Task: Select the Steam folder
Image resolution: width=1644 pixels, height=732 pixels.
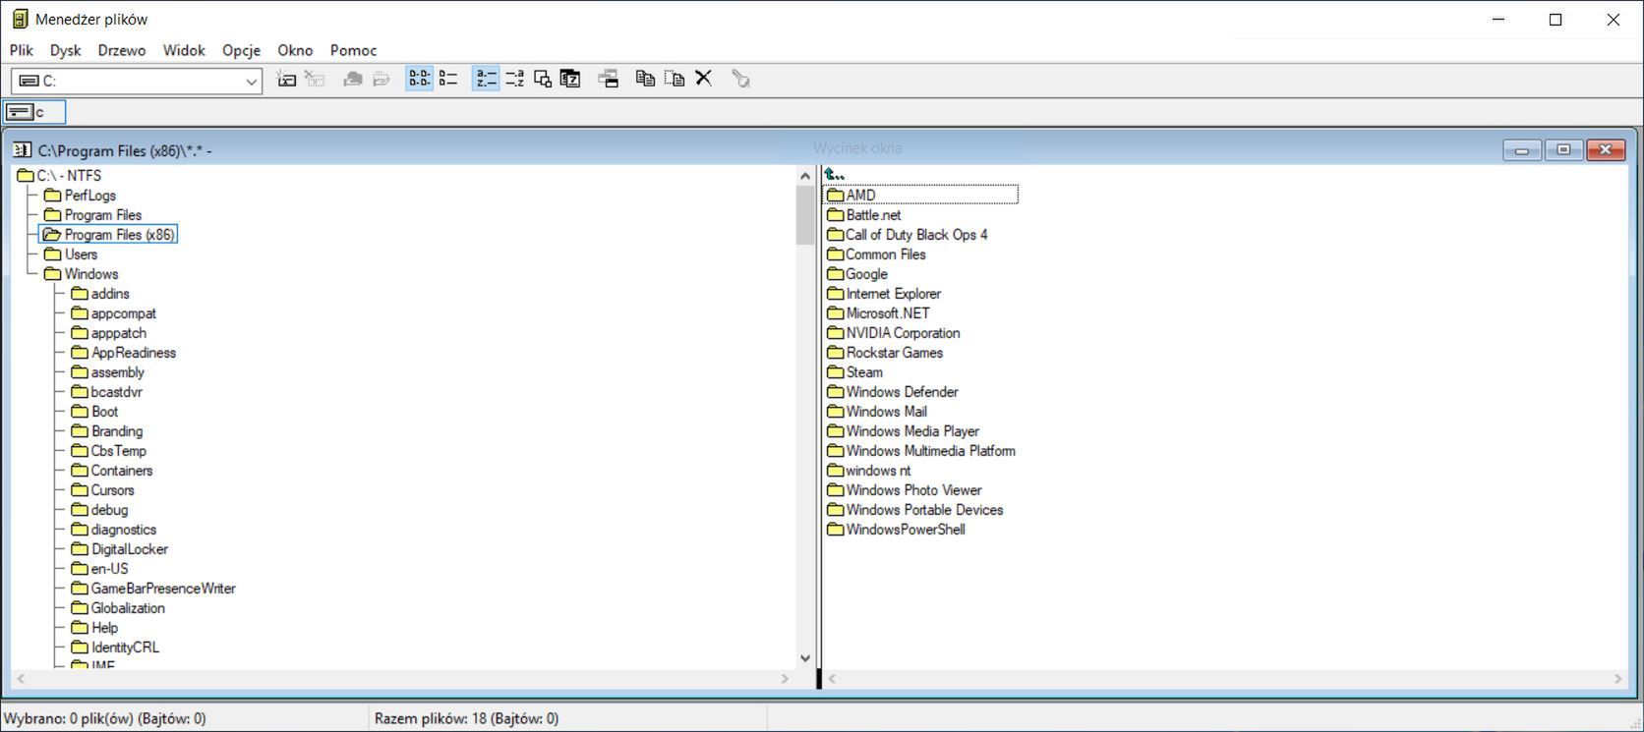Action: pos(854,372)
